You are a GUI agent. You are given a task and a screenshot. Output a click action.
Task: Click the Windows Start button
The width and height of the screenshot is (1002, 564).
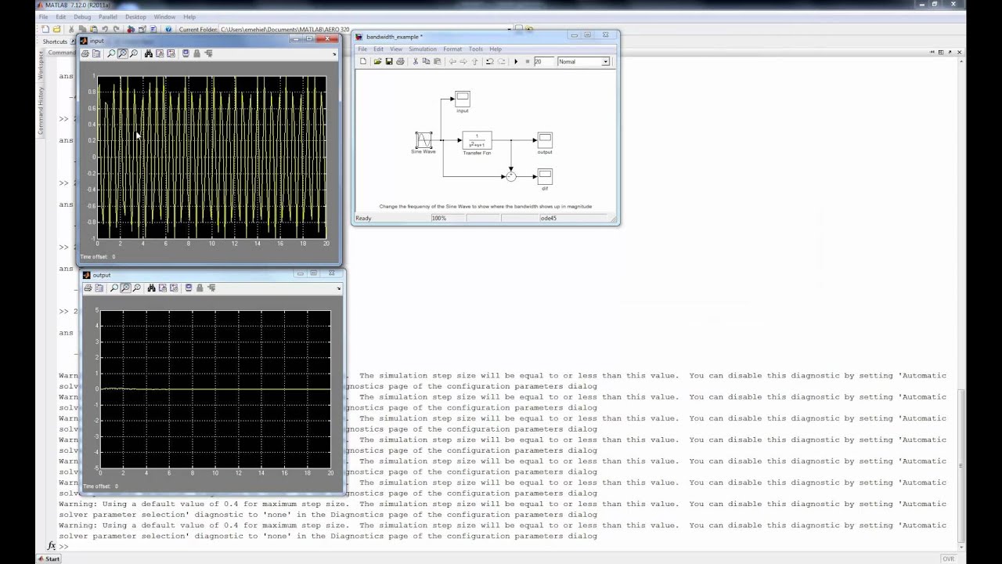[x=49, y=559]
